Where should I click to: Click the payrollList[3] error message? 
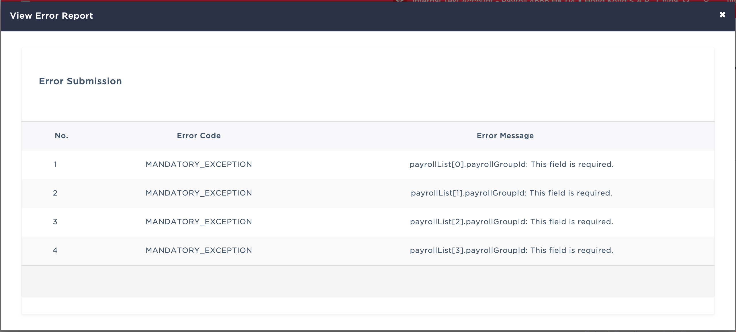511,250
